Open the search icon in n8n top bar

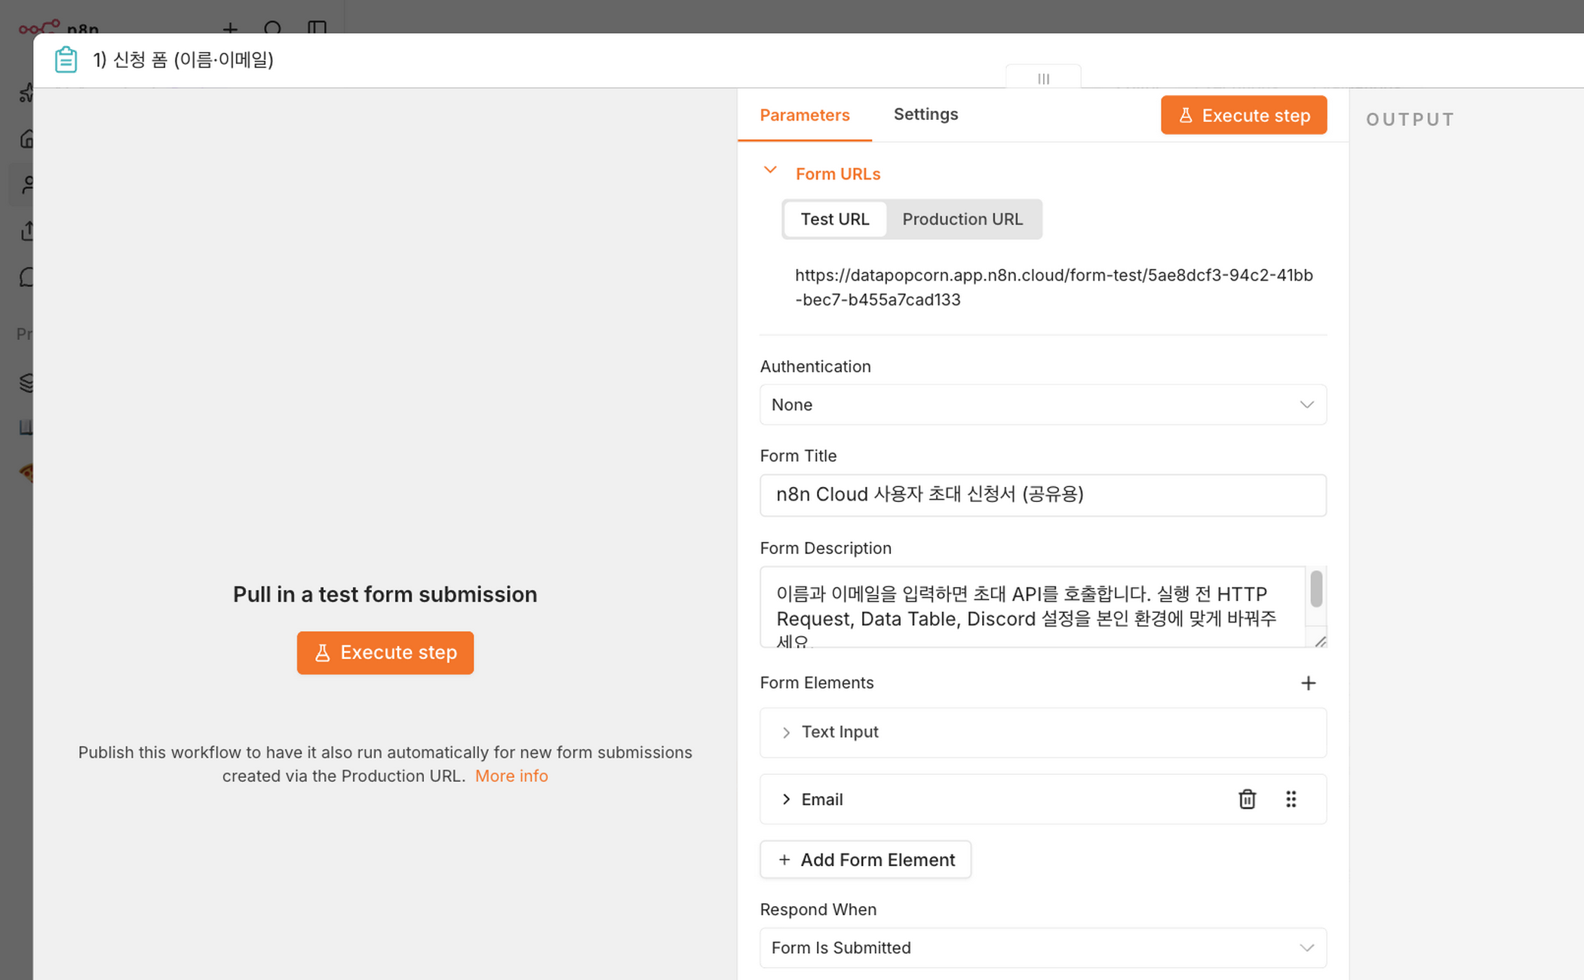point(273,29)
